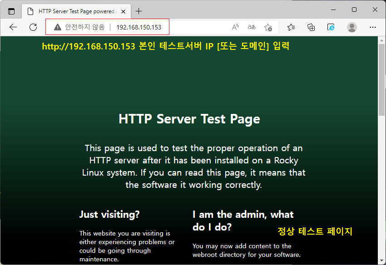The height and width of the screenshot is (265, 386).
Task: Click the translate page icon
Action: click(252, 27)
